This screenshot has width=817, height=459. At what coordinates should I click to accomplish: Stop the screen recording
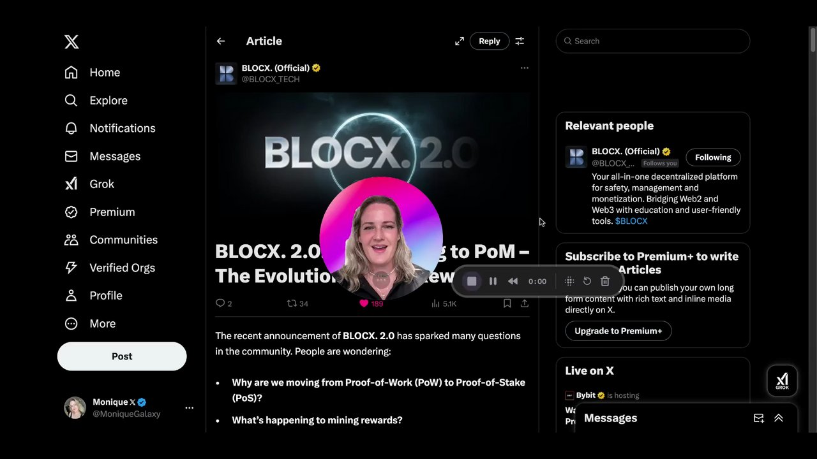[x=472, y=281]
